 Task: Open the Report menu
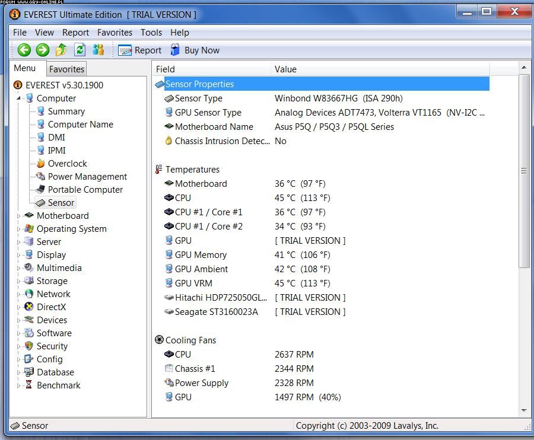(x=75, y=33)
